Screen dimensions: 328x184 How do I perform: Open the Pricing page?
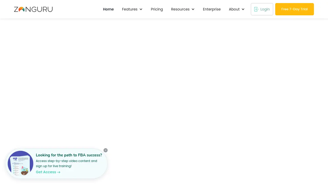(157, 9)
